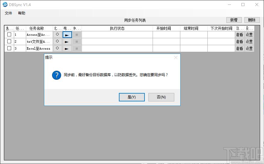Screen dimensions: 264x164
Task: Click 否(N) to cancel sync
Action: tap(161, 97)
